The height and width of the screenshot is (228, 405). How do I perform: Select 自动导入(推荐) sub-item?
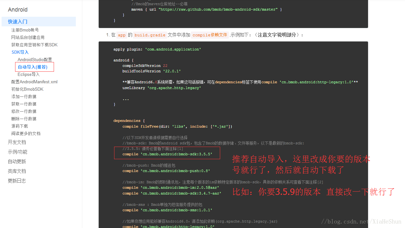pyautogui.click(x=32, y=67)
